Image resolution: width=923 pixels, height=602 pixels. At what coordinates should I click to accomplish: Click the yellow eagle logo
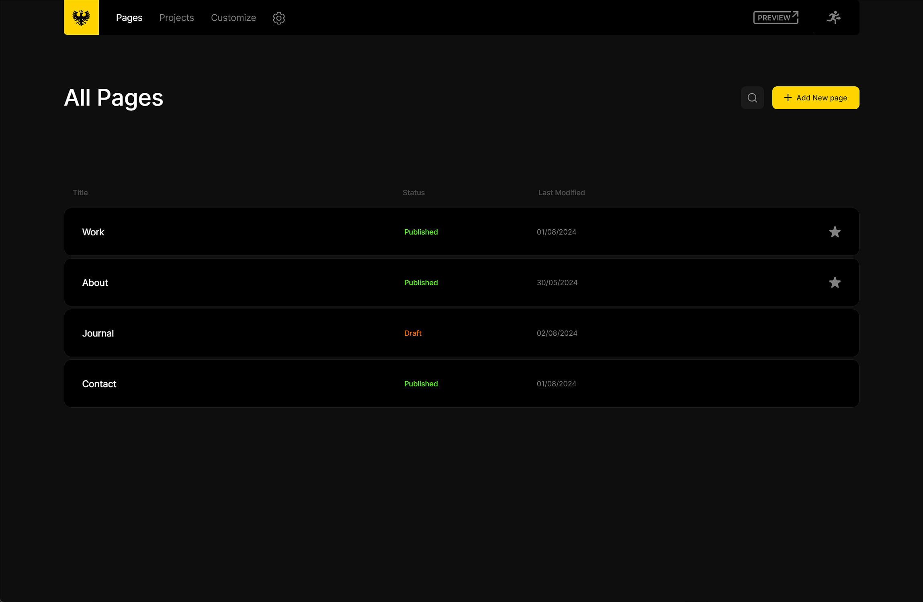[81, 17]
